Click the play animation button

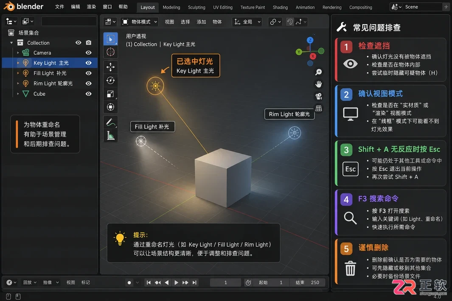176,283
